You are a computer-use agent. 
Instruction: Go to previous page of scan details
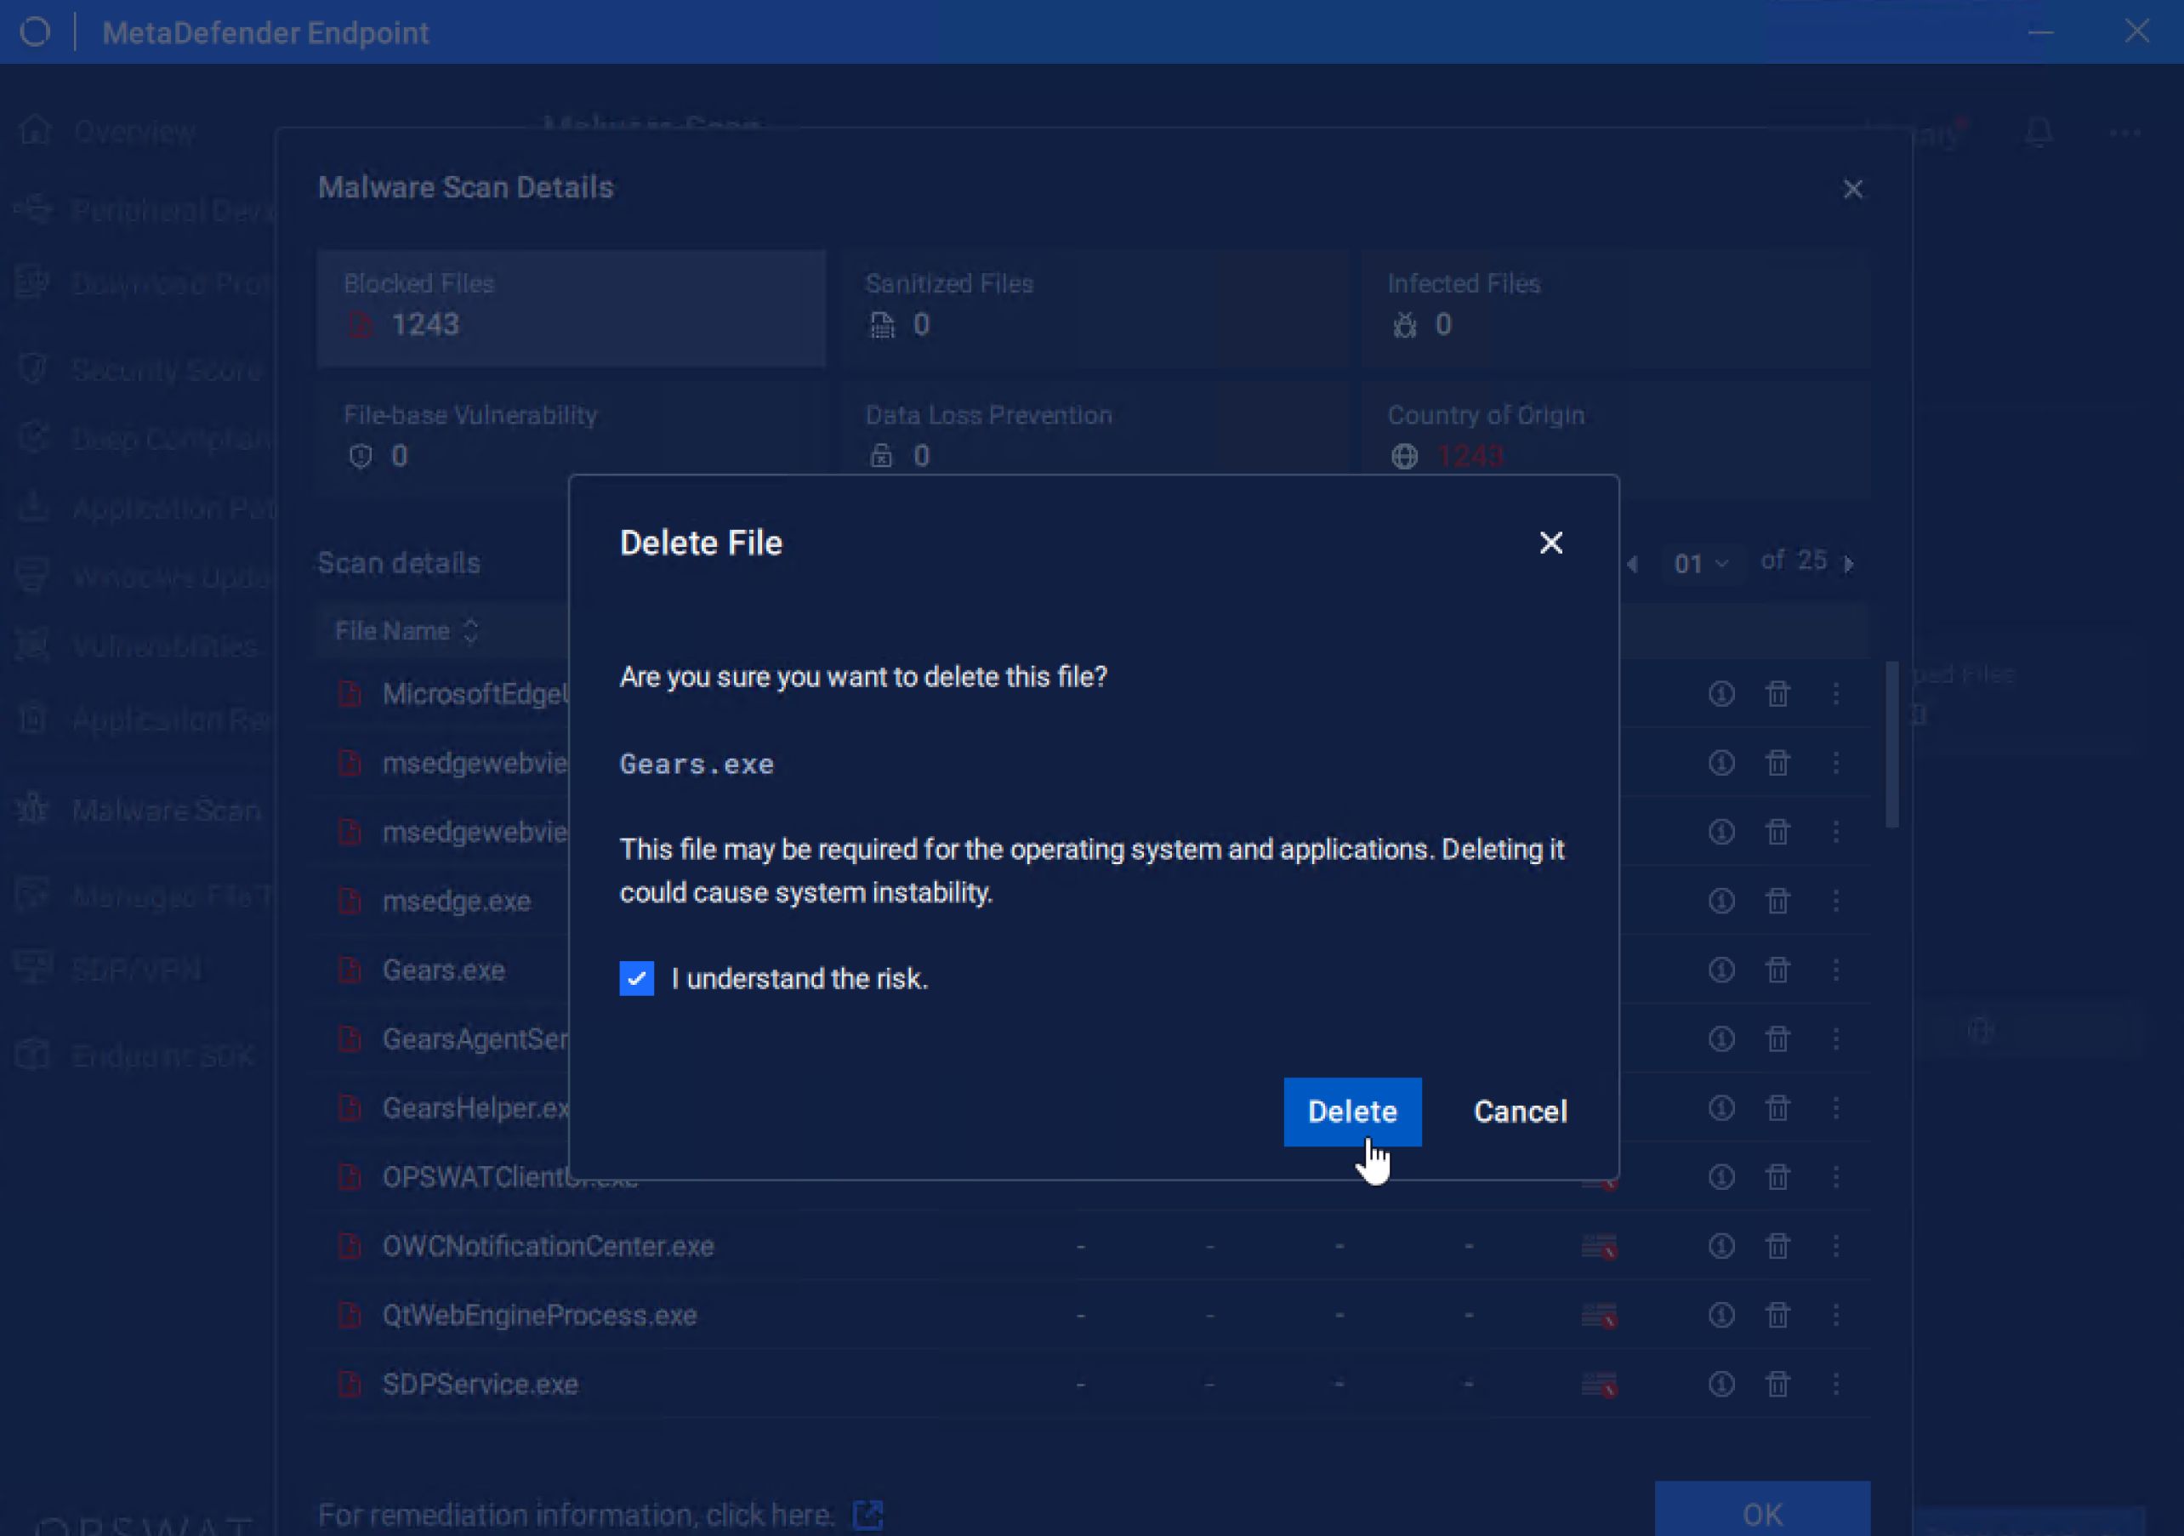[1632, 564]
